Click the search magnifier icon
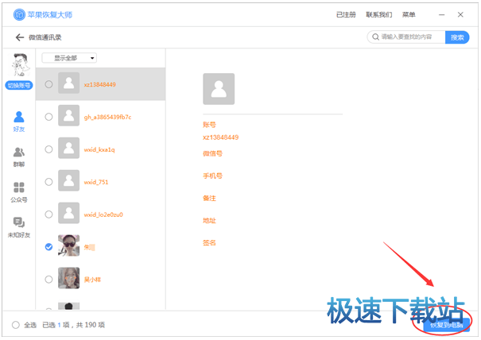The image size is (481, 340). tap(375, 37)
